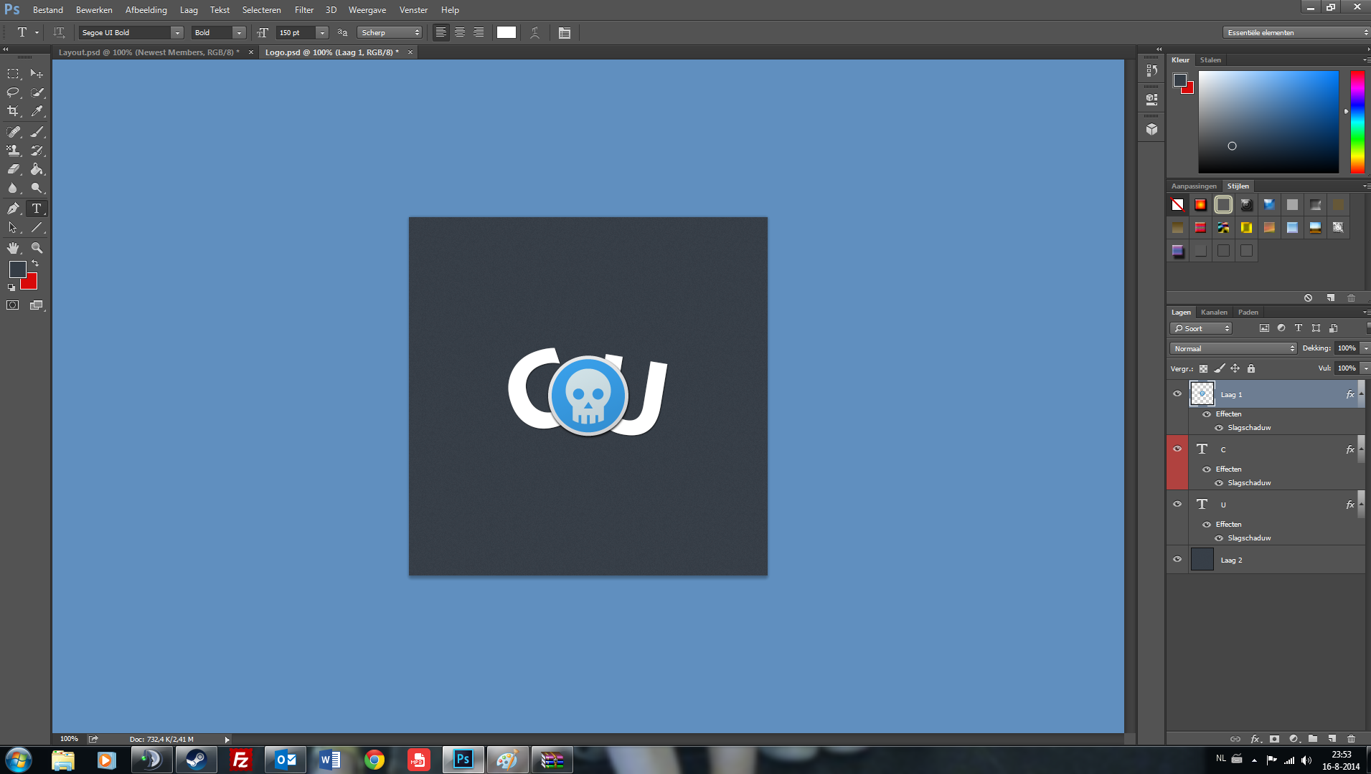The width and height of the screenshot is (1371, 774).
Task: Open warp text options
Action: [534, 32]
